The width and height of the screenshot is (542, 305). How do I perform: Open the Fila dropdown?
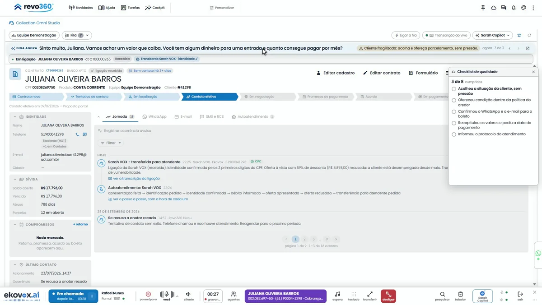(x=77, y=35)
